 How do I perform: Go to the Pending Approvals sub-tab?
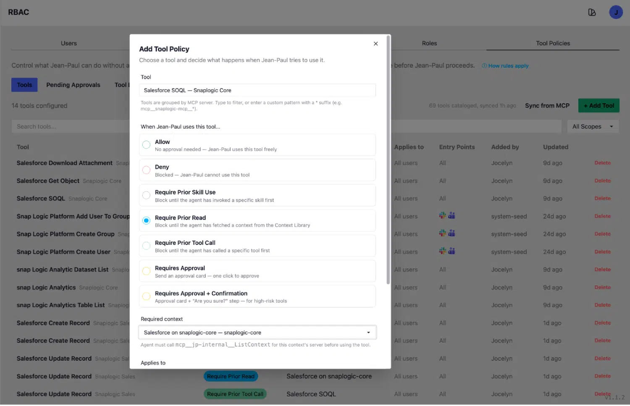[73, 85]
